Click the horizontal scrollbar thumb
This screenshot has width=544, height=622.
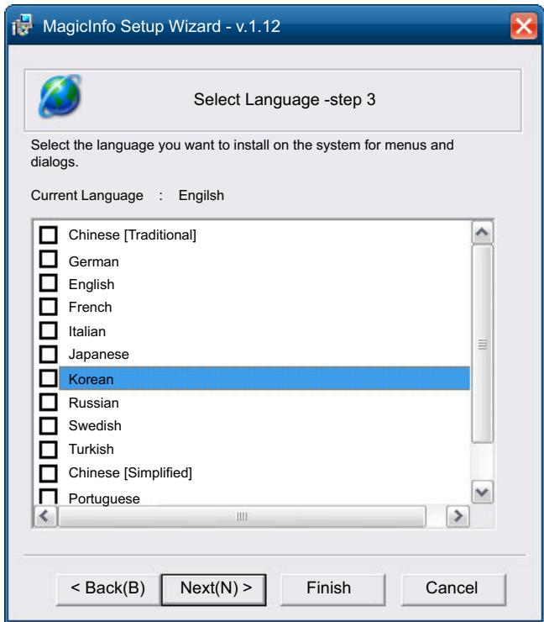pyautogui.click(x=242, y=516)
